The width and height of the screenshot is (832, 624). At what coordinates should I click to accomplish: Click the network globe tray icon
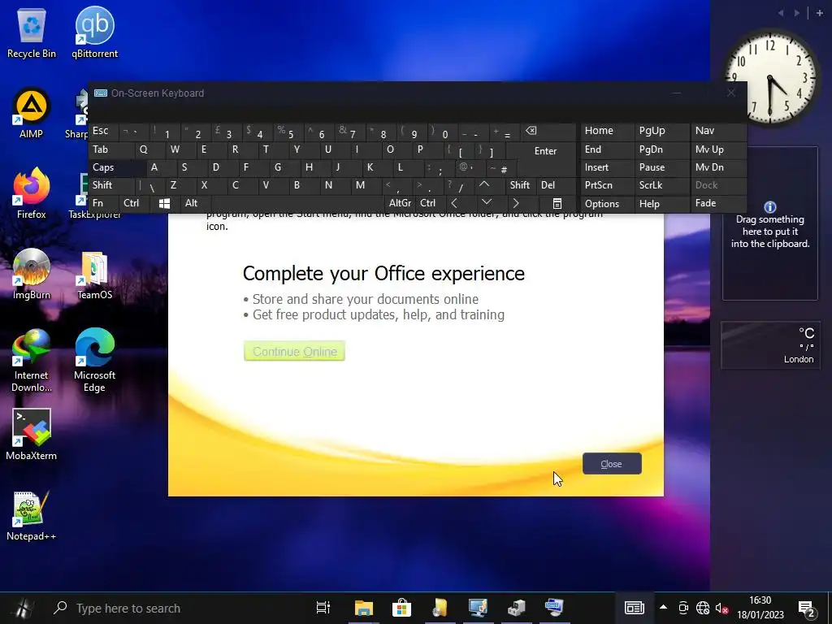pos(703,608)
